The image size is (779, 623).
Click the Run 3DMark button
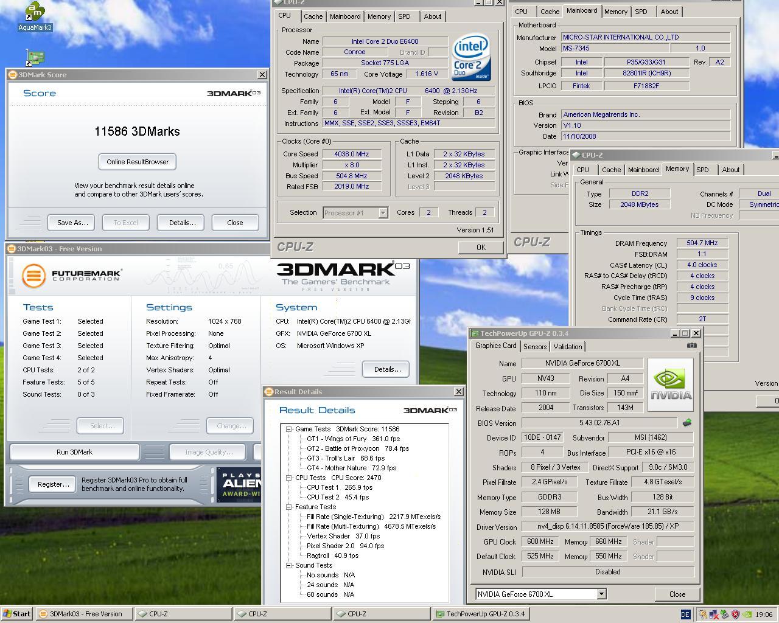click(x=74, y=452)
